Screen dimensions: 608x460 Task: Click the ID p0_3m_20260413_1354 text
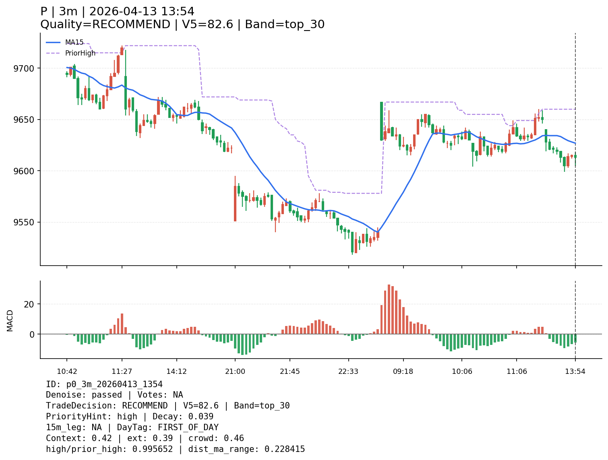[x=104, y=384]
